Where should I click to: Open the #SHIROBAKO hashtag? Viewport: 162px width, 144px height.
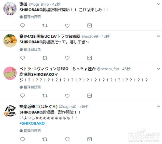tap(32, 123)
